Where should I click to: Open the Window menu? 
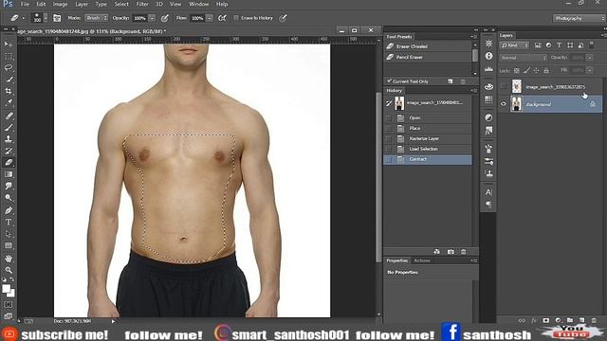coord(198,4)
